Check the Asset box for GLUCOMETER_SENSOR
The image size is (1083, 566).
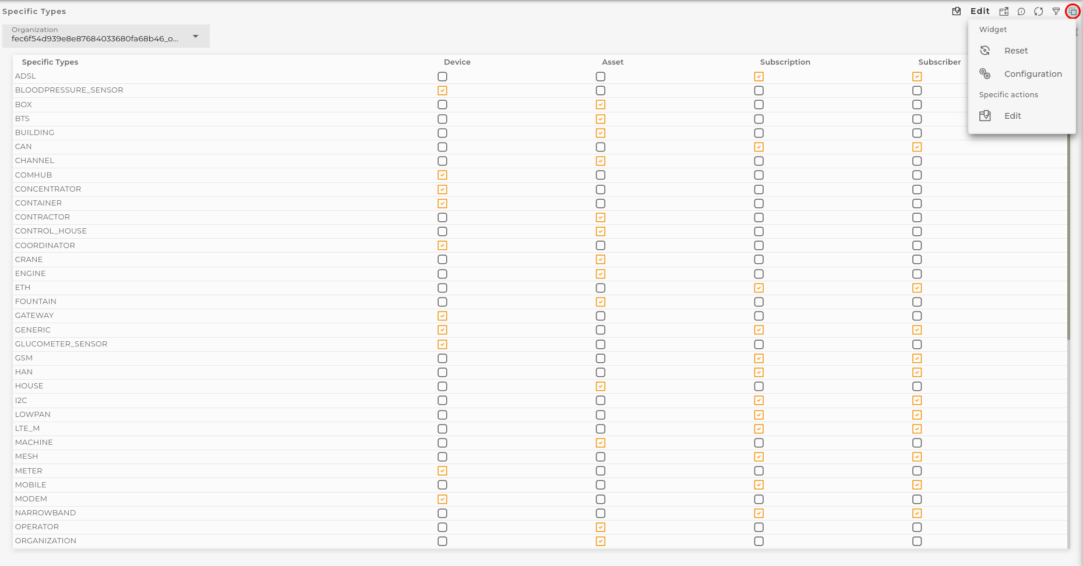pos(601,344)
